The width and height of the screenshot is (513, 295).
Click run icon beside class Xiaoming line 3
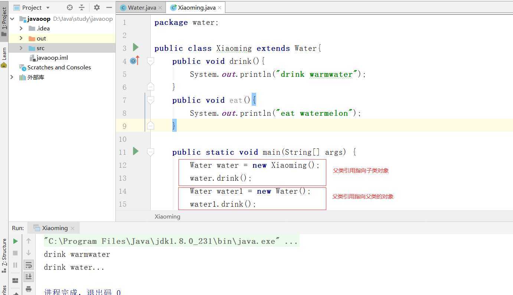(136, 47)
